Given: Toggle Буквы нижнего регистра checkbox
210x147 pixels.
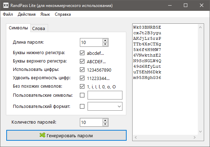Looking at the screenshot, I should [x=82, y=53].
